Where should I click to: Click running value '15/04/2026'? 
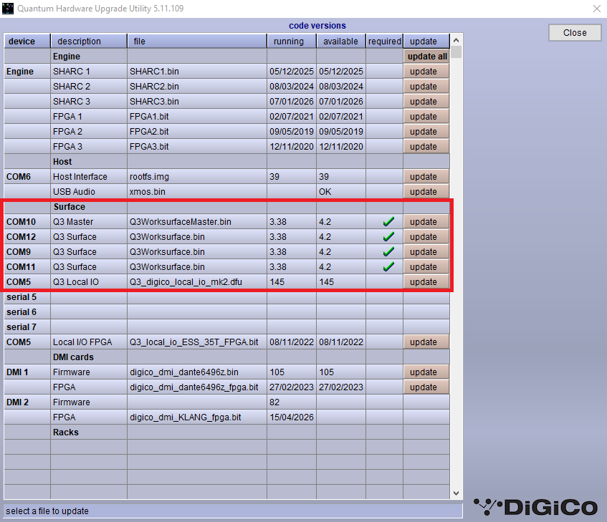point(292,417)
